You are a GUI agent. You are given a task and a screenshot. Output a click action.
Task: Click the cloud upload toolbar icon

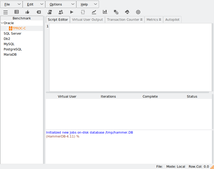(127, 12)
